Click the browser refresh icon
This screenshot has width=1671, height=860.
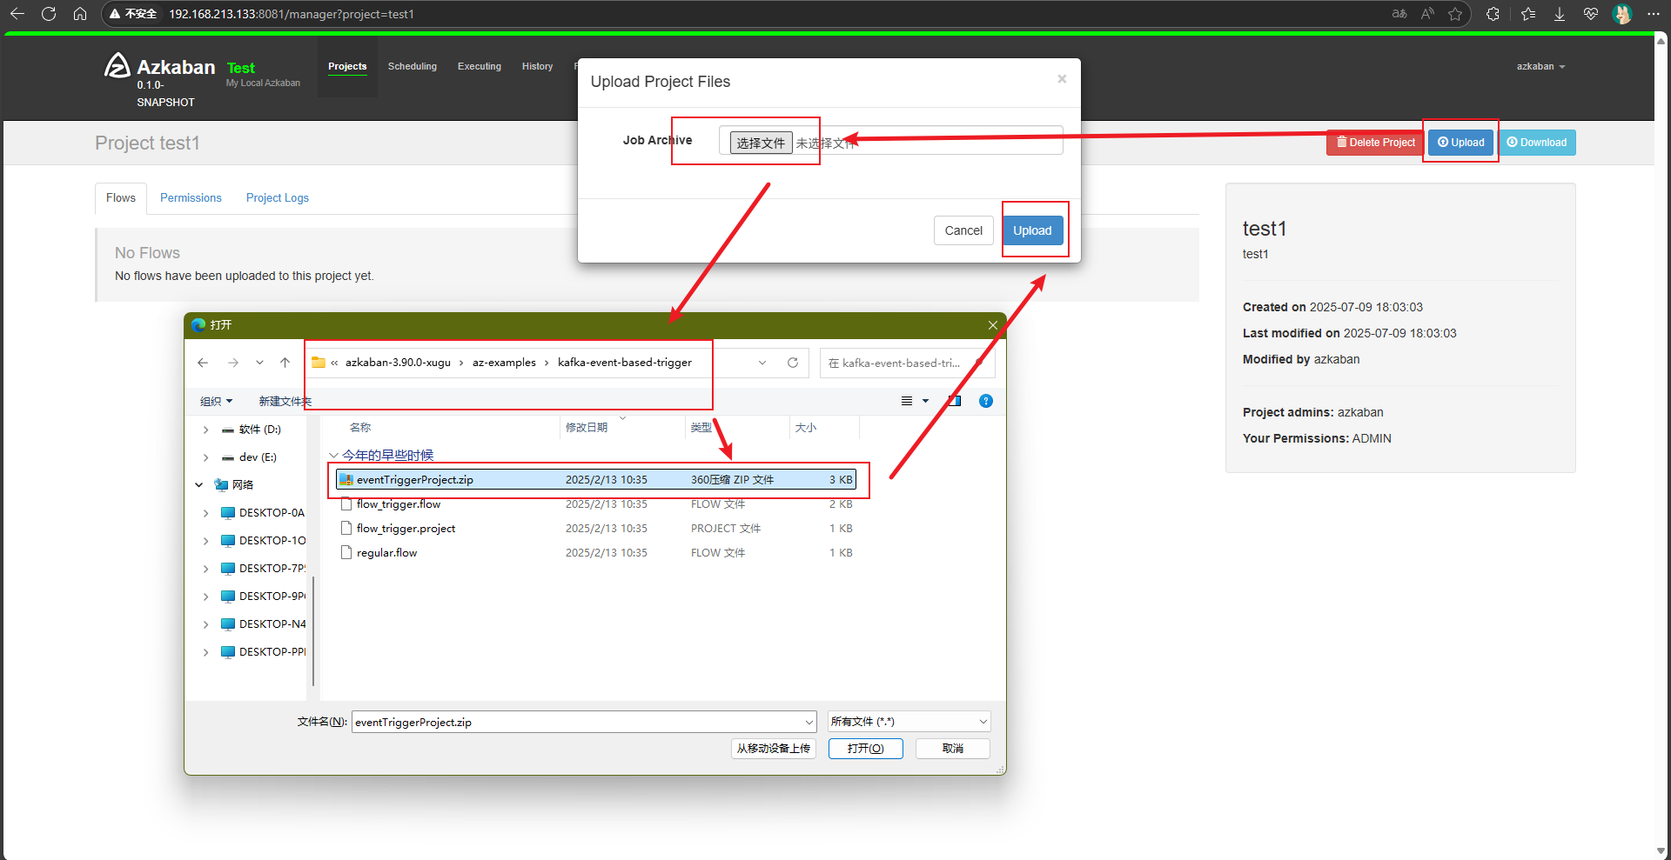coord(49,14)
